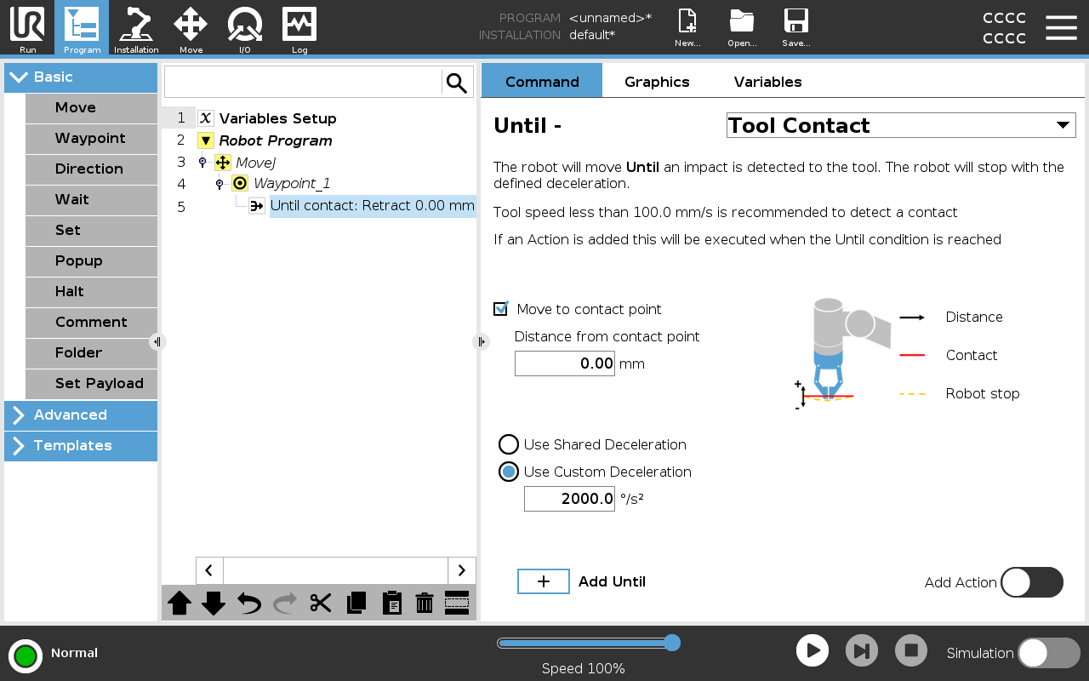Switch to the Variables tab
Image resolution: width=1089 pixels, height=681 pixels.
tap(767, 82)
